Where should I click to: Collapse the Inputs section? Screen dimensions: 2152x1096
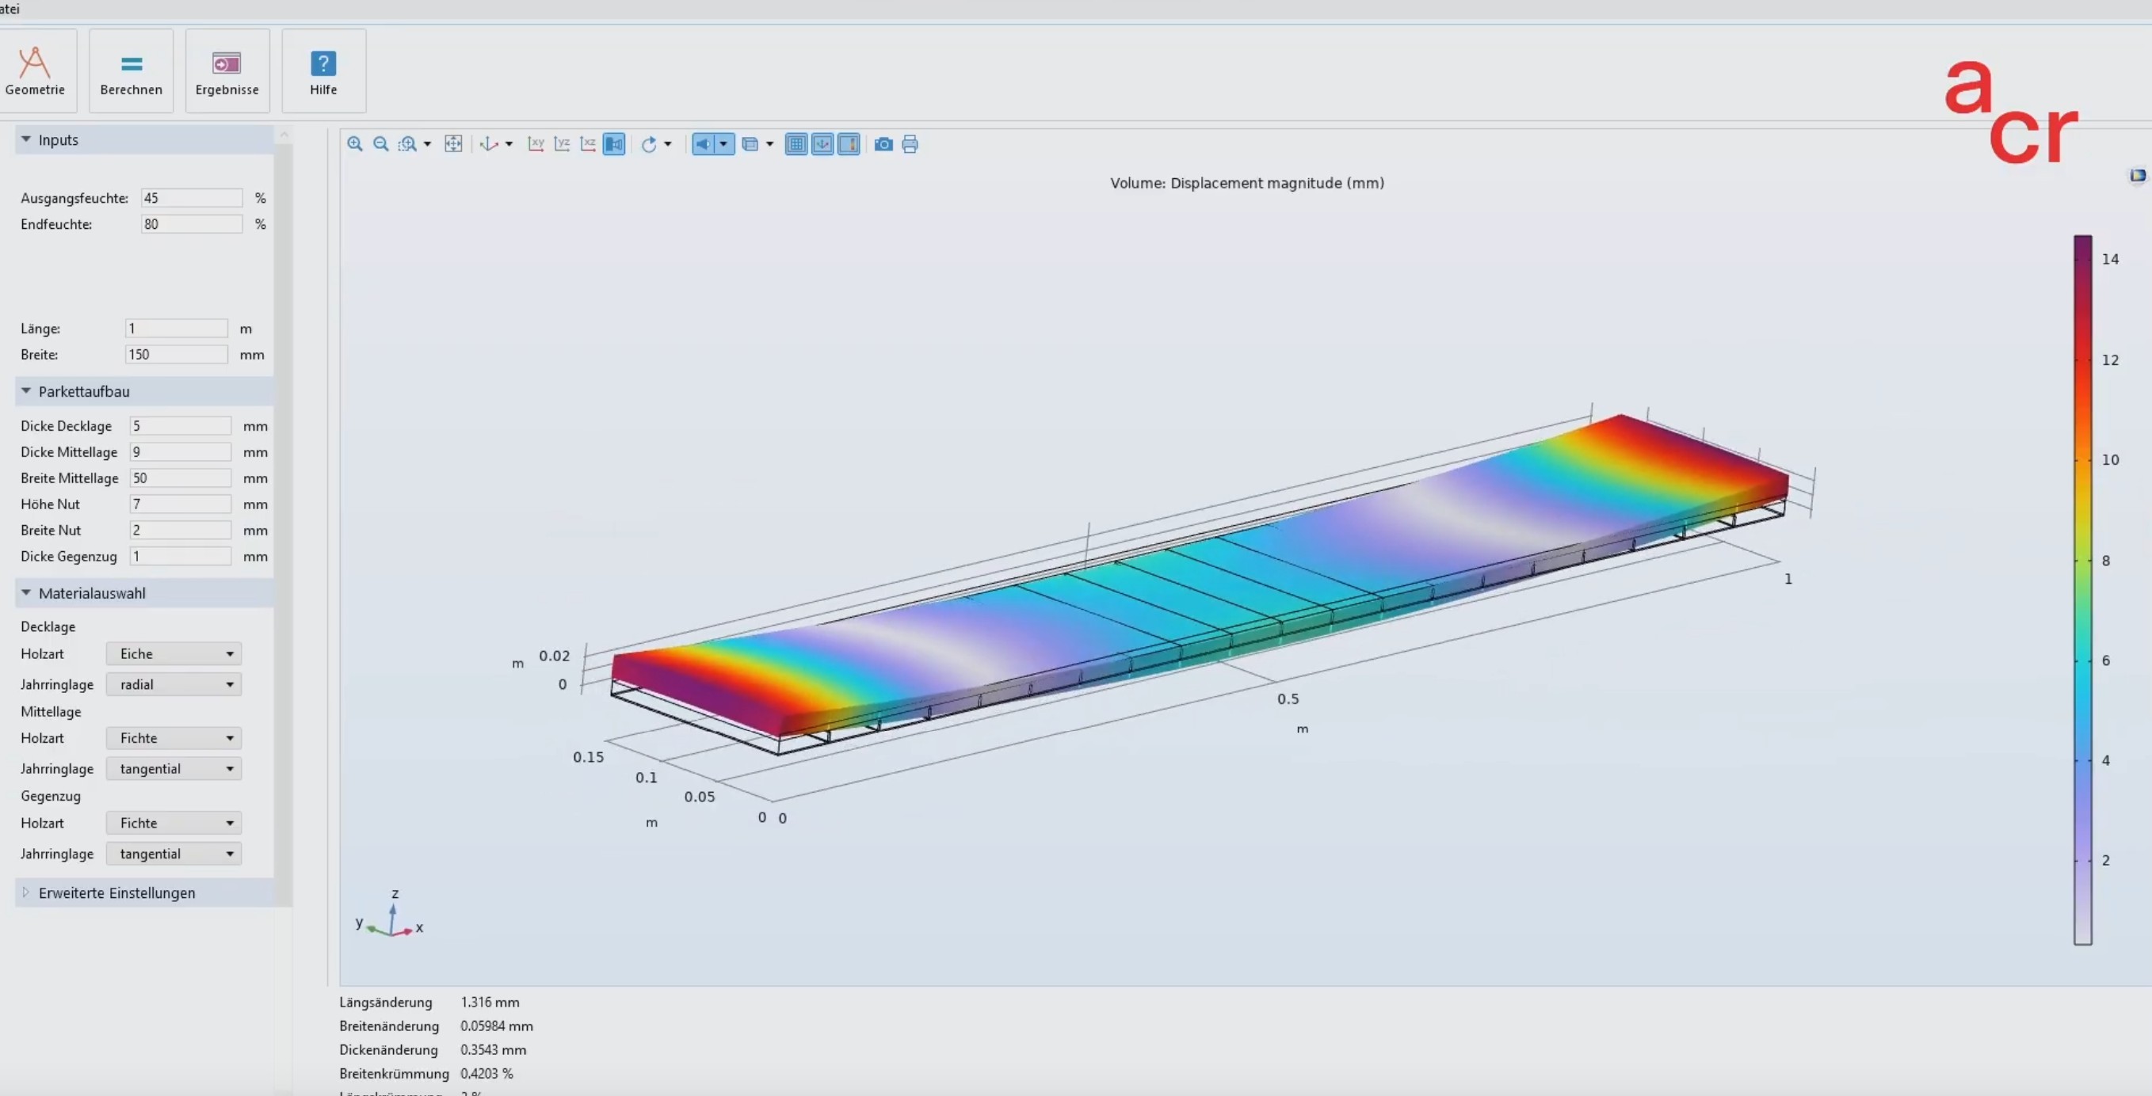click(27, 139)
